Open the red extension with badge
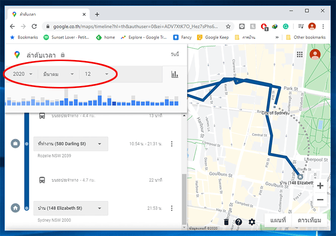 click(264, 27)
